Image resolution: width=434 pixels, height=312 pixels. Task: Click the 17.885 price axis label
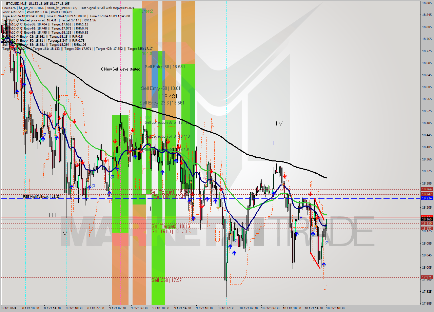coord(427,304)
